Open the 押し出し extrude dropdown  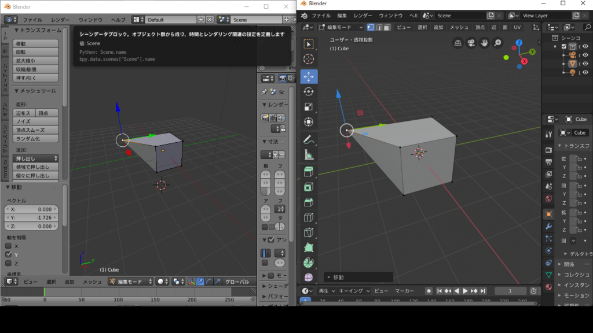coord(36,158)
